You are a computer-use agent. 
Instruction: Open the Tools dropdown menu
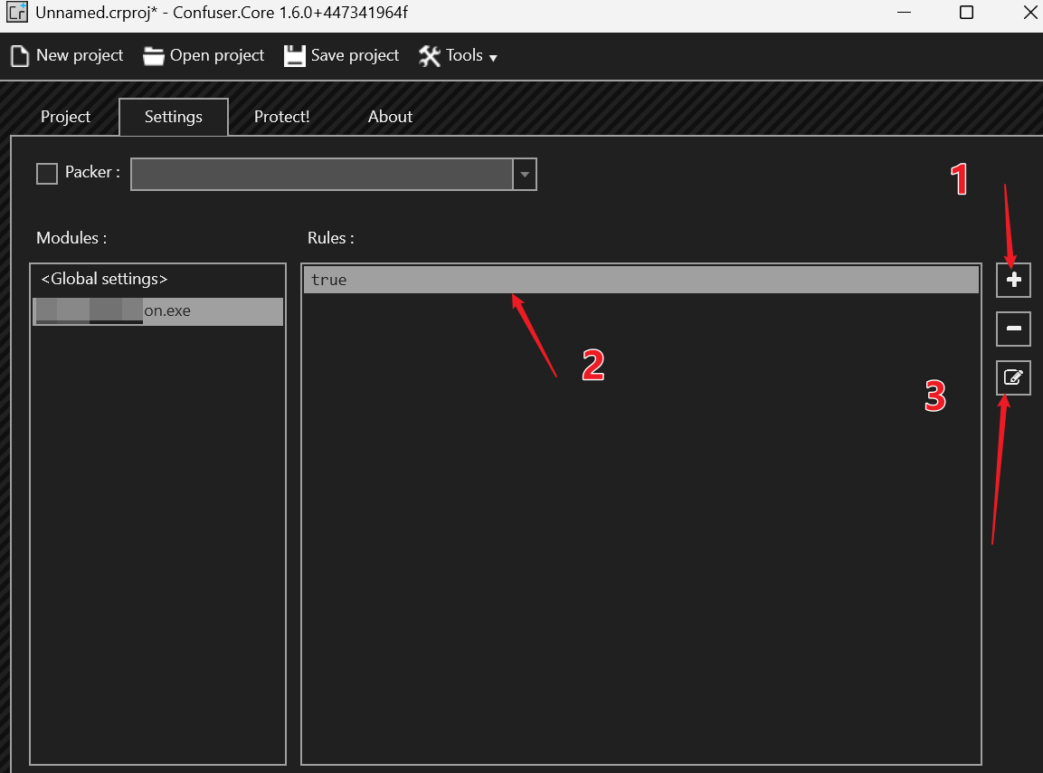click(458, 55)
